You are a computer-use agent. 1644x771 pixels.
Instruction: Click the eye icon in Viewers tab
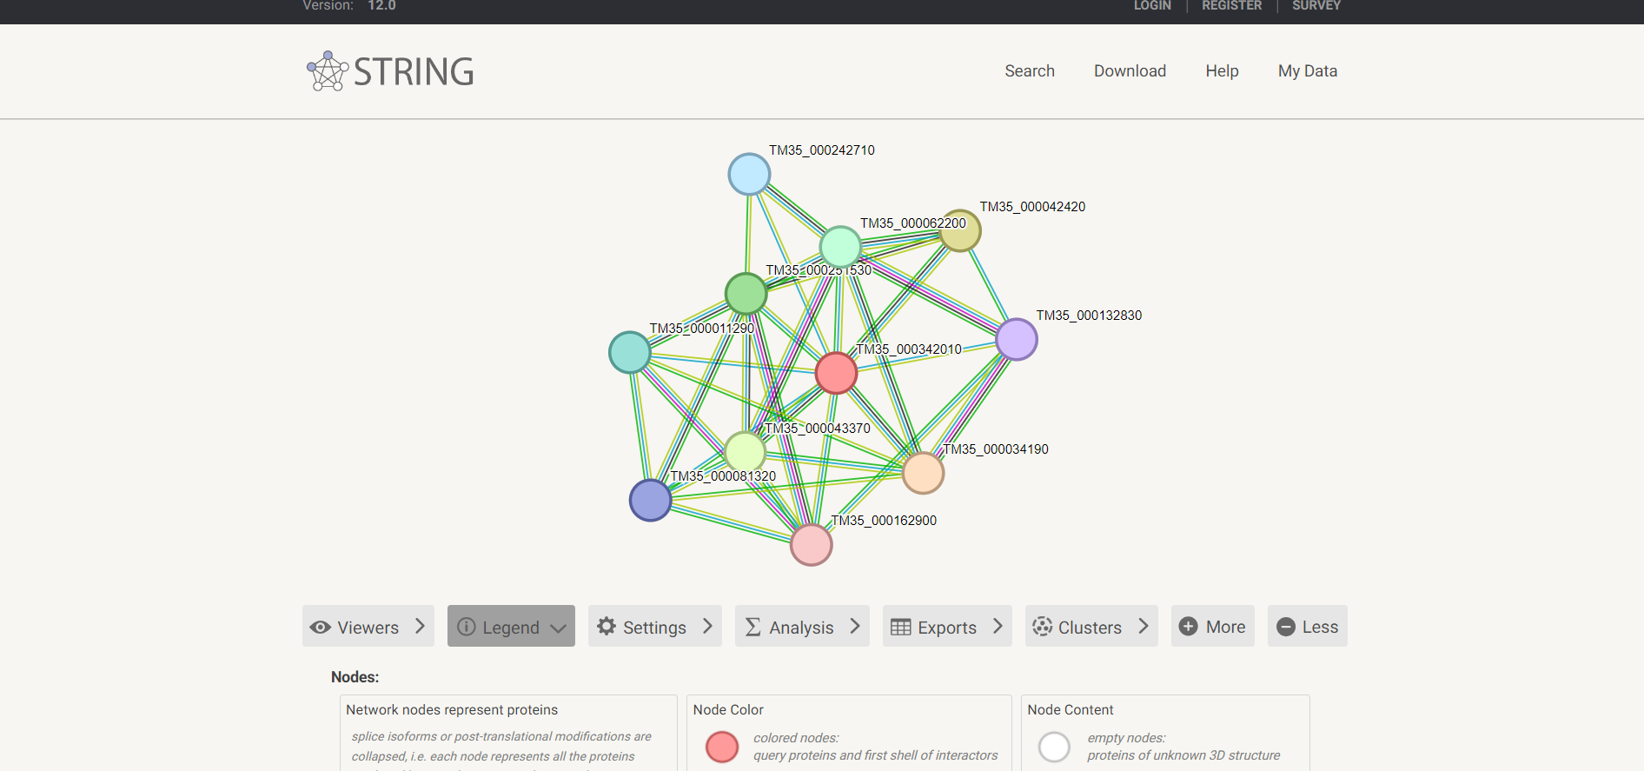(x=321, y=628)
